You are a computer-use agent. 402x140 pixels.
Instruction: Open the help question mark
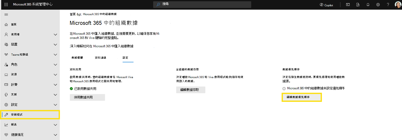(x=388, y=5)
